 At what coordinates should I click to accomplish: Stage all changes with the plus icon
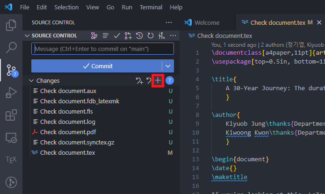pyautogui.click(x=158, y=80)
